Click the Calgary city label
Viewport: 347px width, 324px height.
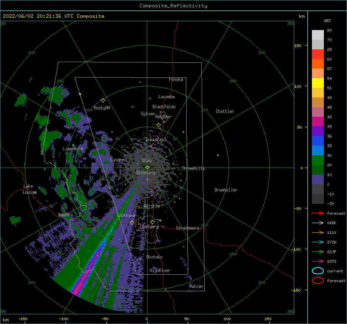pyautogui.click(x=150, y=227)
